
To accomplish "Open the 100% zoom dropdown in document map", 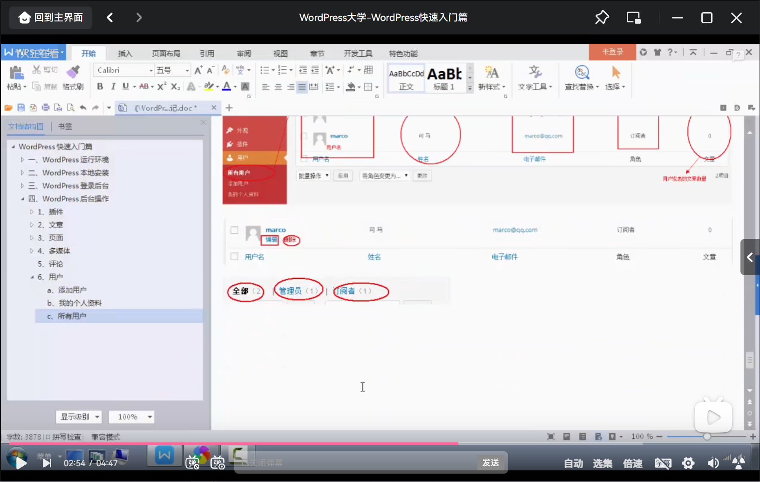I will (x=131, y=417).
